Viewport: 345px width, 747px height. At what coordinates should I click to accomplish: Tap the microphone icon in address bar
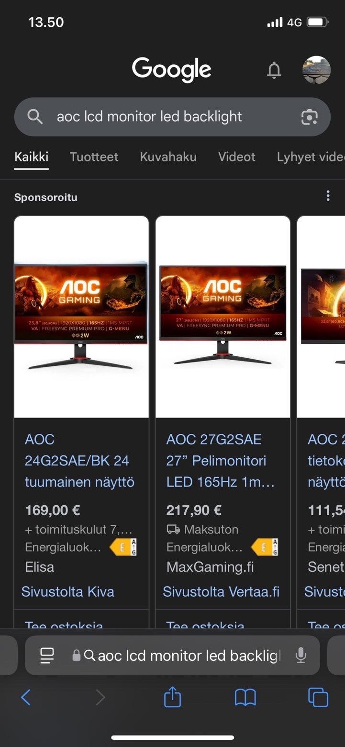click(x=300, y=655)
